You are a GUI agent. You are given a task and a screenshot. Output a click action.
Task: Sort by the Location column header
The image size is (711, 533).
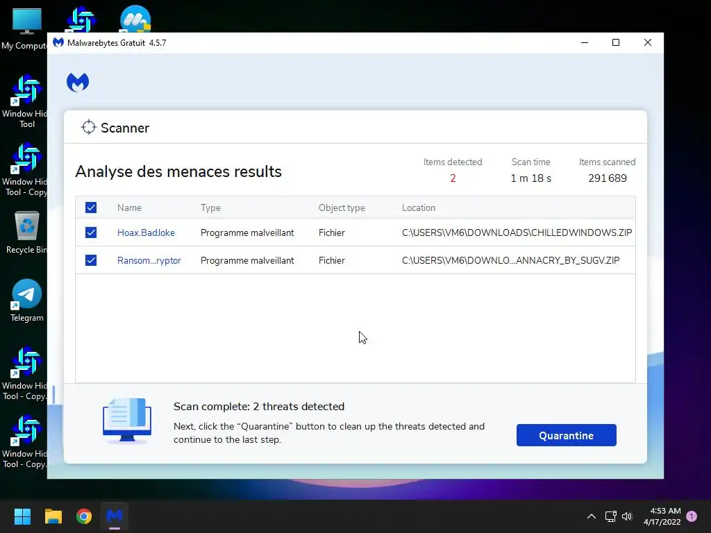click(x=419, y=208)
